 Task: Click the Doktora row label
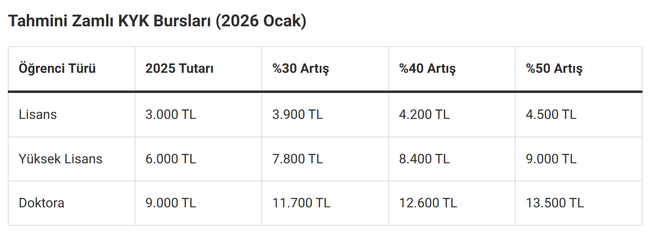pyautogui.click(x=42, y=203)
